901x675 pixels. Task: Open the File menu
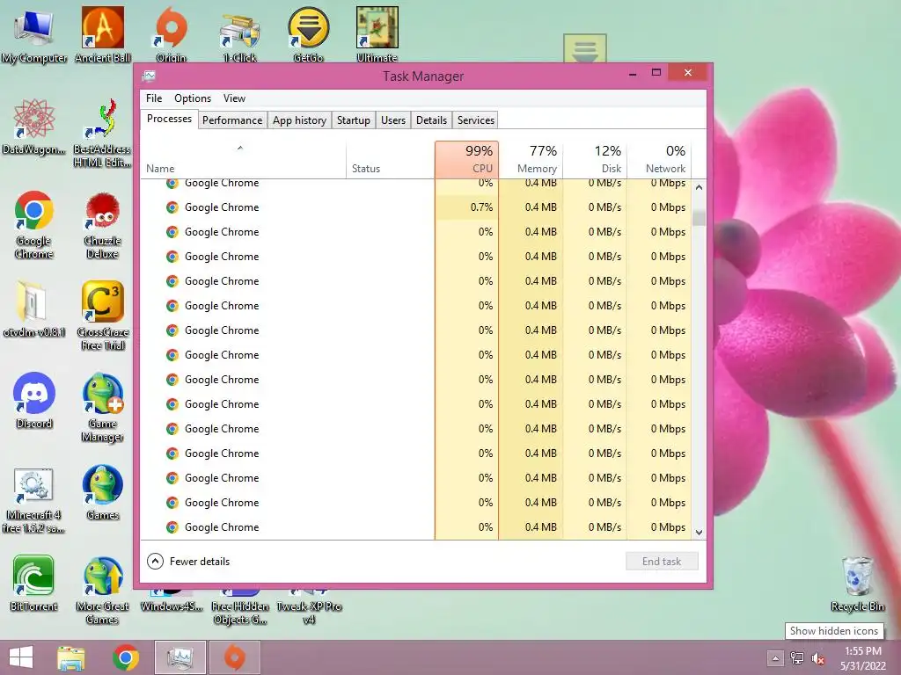pyautogui.click(x=153, y=98)
